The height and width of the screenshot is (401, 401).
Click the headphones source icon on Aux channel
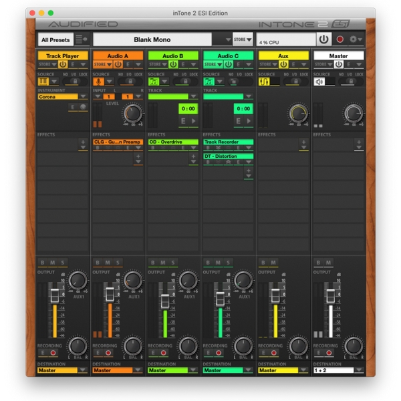(264, 82)
